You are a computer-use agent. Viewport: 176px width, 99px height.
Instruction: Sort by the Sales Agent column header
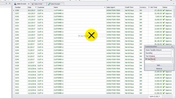[x=115, y=7]
